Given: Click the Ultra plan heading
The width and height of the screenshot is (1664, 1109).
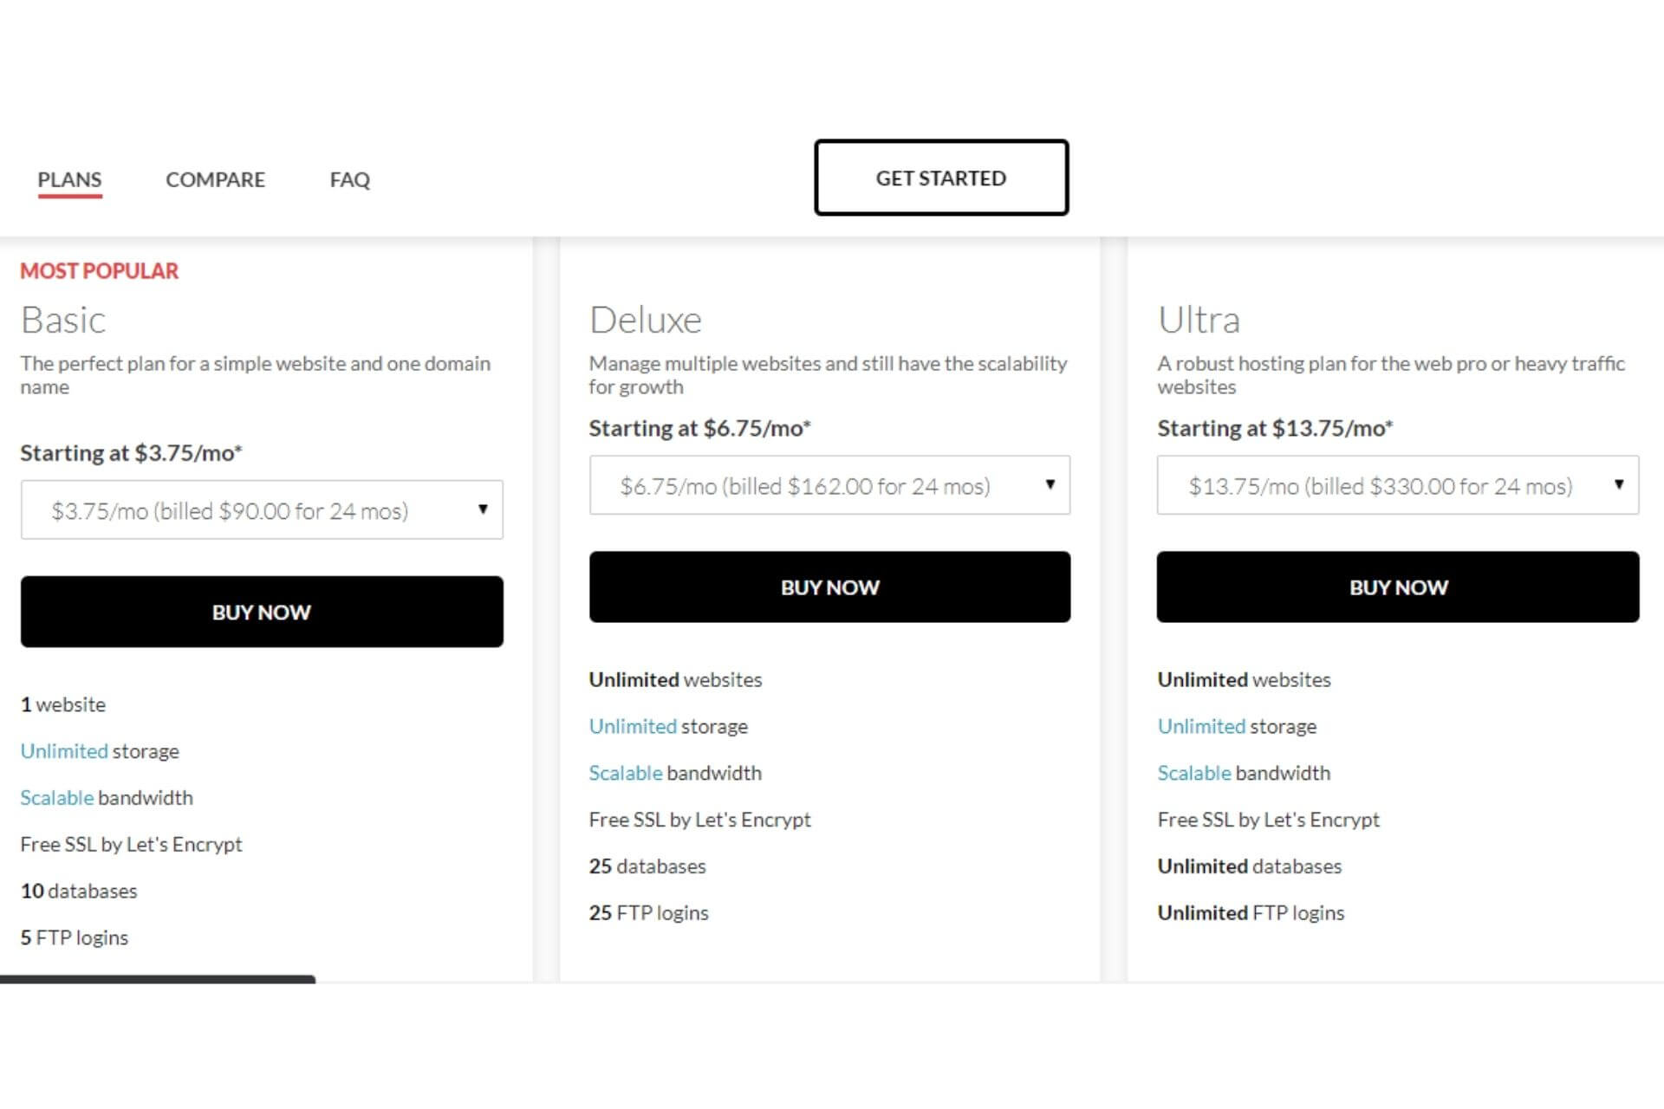Looking at the screenshot, I should pos(1199,320).
